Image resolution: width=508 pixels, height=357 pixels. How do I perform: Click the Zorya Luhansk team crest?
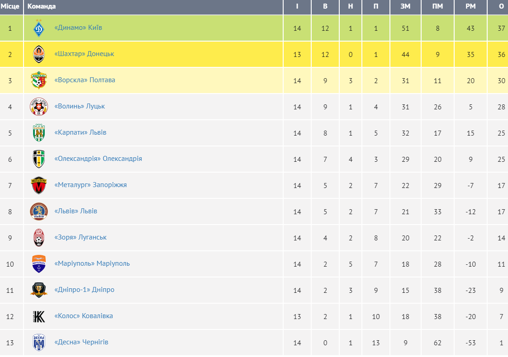pos(39,238)
